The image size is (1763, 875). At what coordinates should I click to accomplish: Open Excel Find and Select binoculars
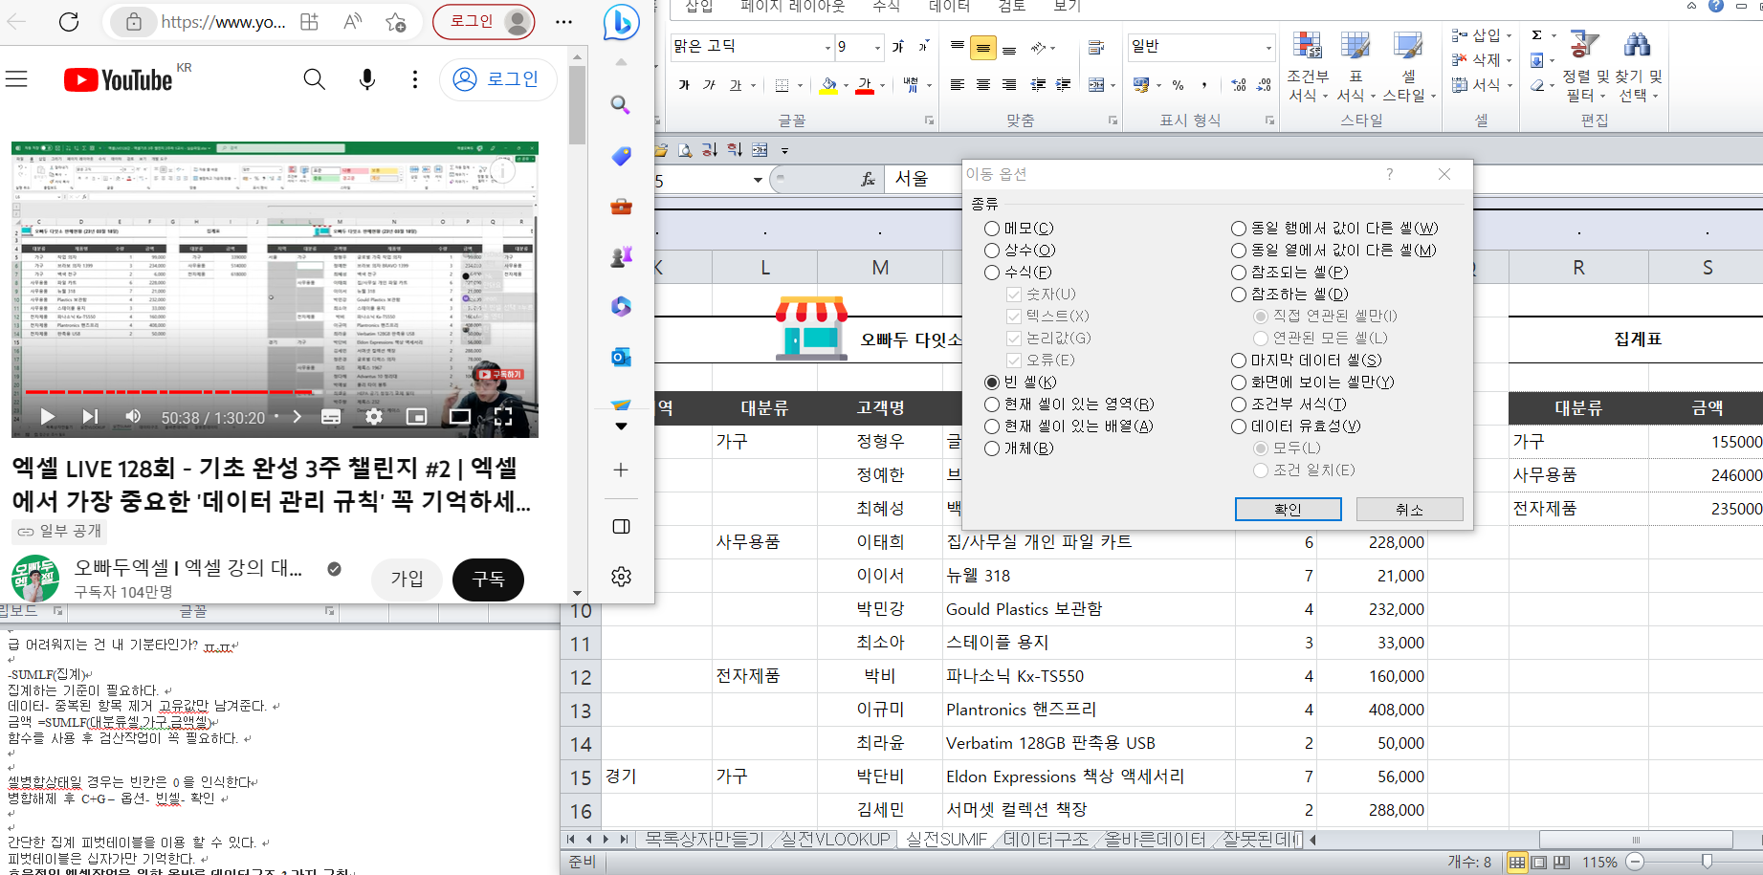click(x=1640, y=65)
